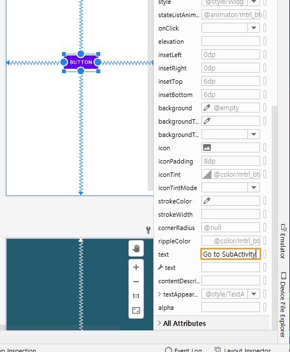Open the Layout Inspector tool window
290x352 pixels.
(243, 350)
